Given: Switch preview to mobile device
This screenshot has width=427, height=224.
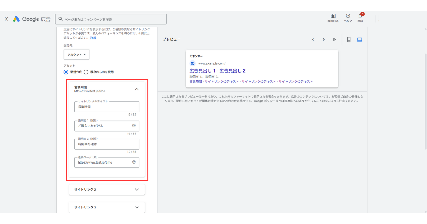Looking at the screenshot, I should click(349, 39).
